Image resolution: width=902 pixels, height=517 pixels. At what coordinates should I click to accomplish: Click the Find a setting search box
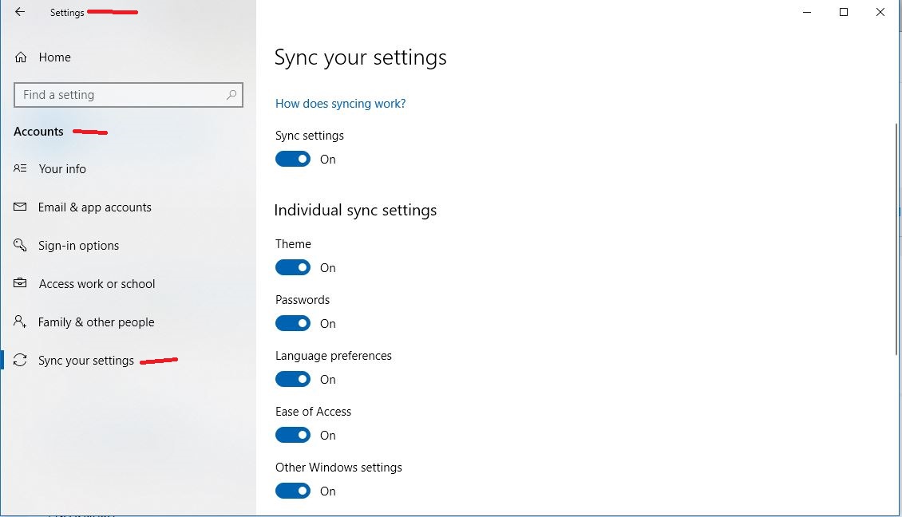point(129,95)
